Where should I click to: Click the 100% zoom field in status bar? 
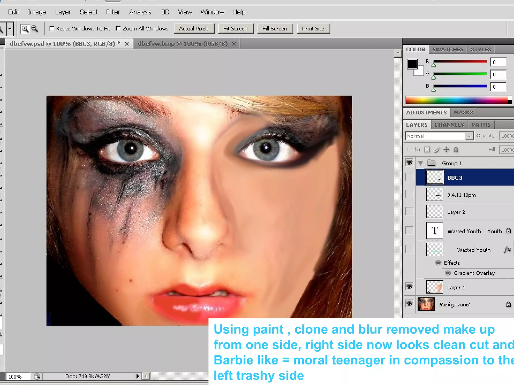pos(18,376)
